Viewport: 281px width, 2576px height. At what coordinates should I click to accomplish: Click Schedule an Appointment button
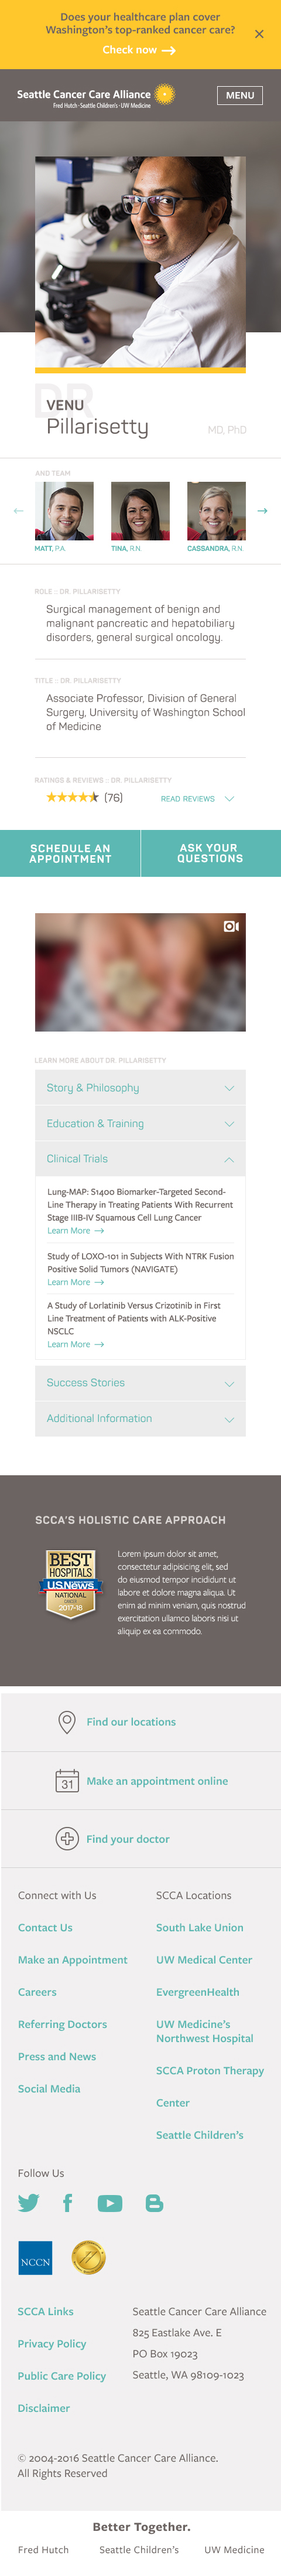[x=70, y=854]
